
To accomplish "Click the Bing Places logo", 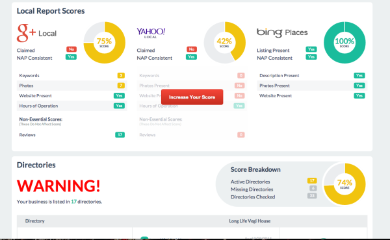I will click(282, 32).
